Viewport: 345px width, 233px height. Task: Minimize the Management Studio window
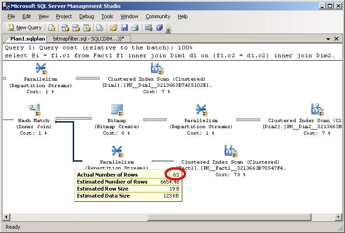tap(322, 6)
